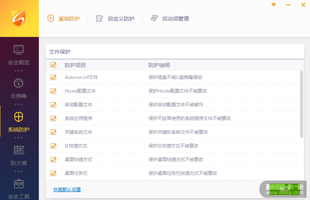Uncheck 桌面任务栏 protection
The image size is (310, 200).
click(x=53, y=173)
